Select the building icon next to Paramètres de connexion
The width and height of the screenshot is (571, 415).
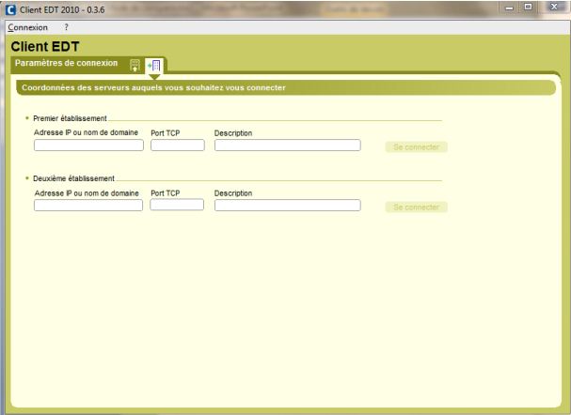[135, 65]
